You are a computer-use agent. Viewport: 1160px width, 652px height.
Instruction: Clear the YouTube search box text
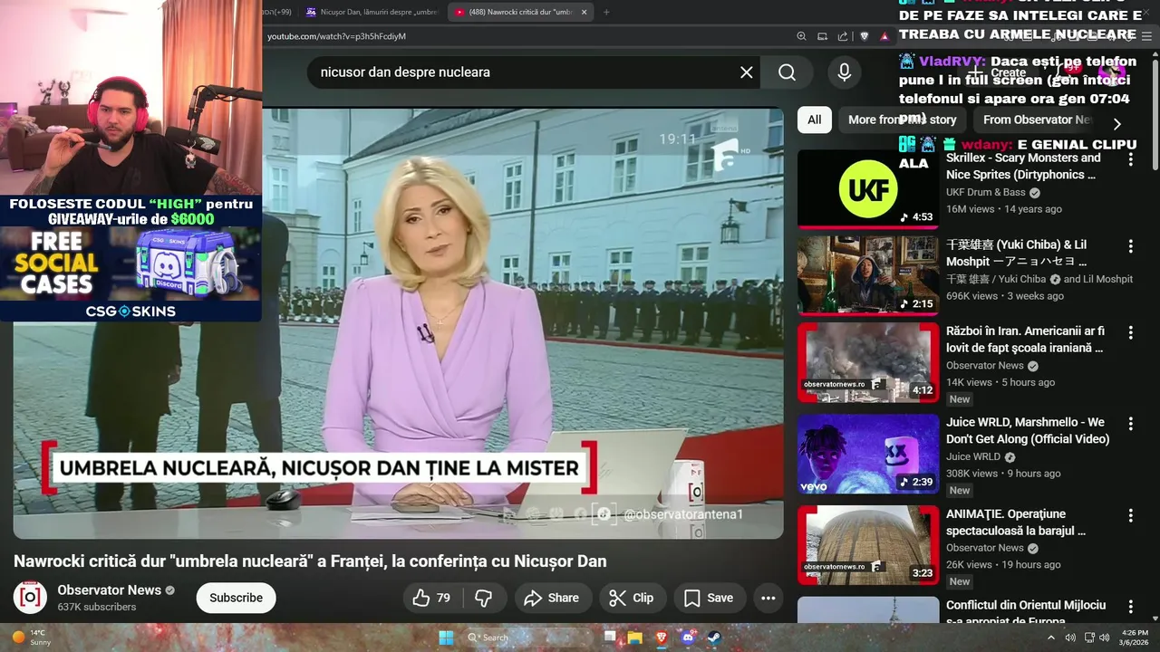click(x=747, y=72)
